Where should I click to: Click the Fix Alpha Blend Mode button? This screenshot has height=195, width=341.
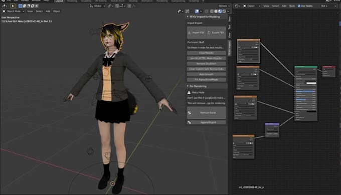tap(207, 80)
